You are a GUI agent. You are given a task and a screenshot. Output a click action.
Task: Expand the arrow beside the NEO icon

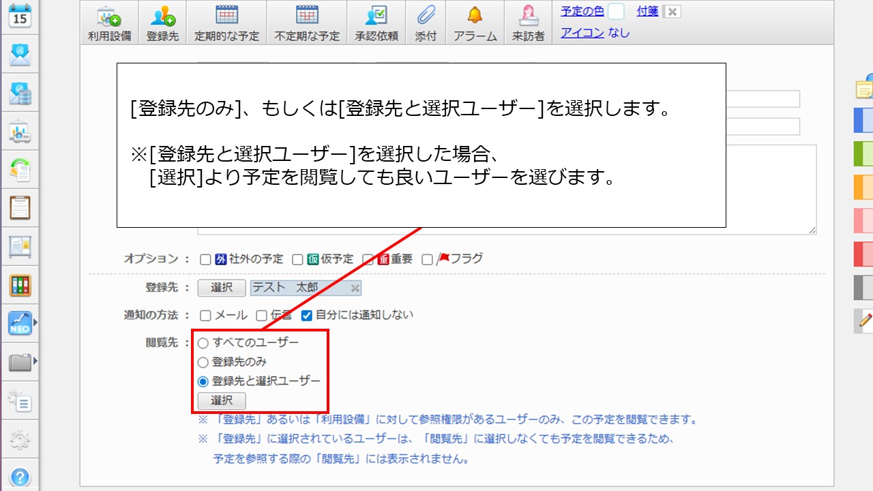click(35, 322)
